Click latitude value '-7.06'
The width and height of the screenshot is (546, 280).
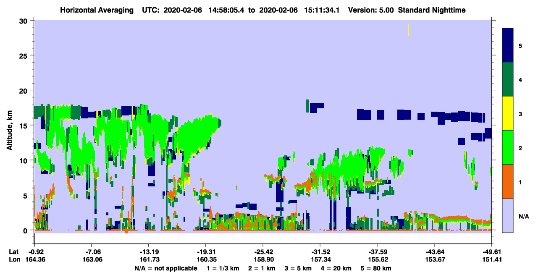tap(92, 251)
